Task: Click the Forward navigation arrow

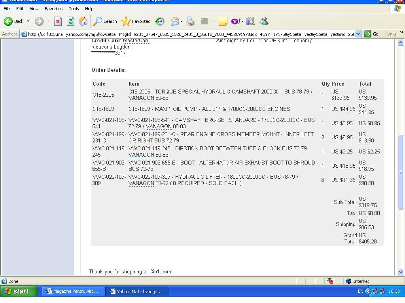Action: click(39, 21)
